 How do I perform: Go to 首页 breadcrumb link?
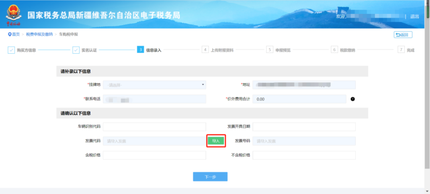point(16,35)
